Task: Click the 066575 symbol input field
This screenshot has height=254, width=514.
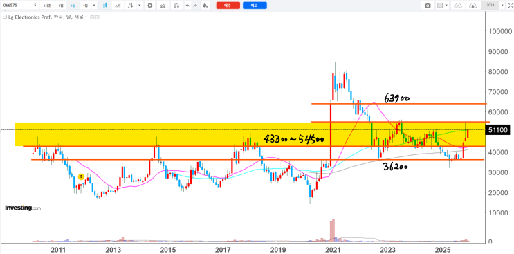Action: (x=15, y=6)
